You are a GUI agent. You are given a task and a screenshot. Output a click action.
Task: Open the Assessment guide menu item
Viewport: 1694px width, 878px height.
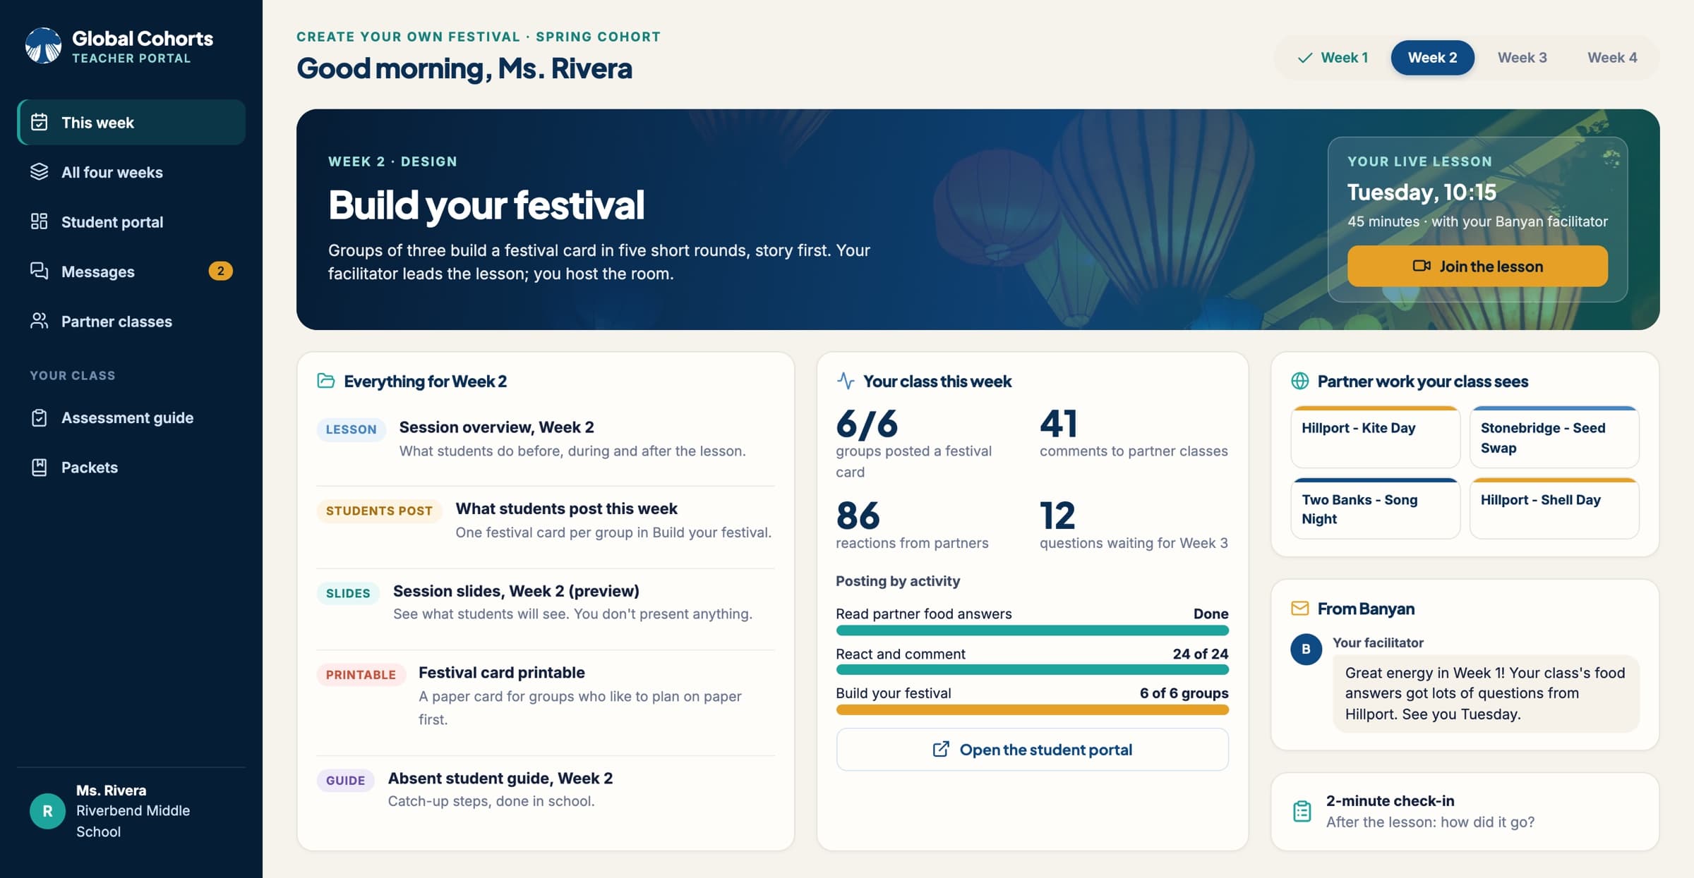(131, 417)
